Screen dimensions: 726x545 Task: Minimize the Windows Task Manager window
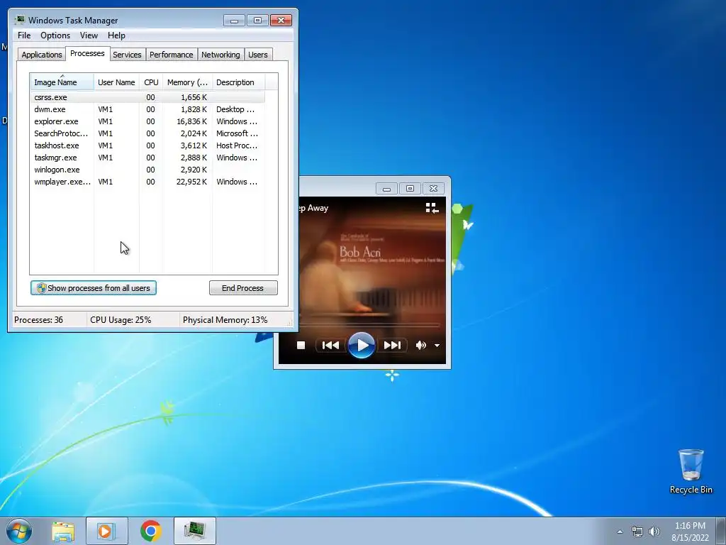pyautogui.click(x=234, y=21)
